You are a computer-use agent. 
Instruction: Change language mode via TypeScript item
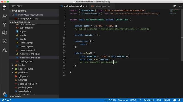149,100
